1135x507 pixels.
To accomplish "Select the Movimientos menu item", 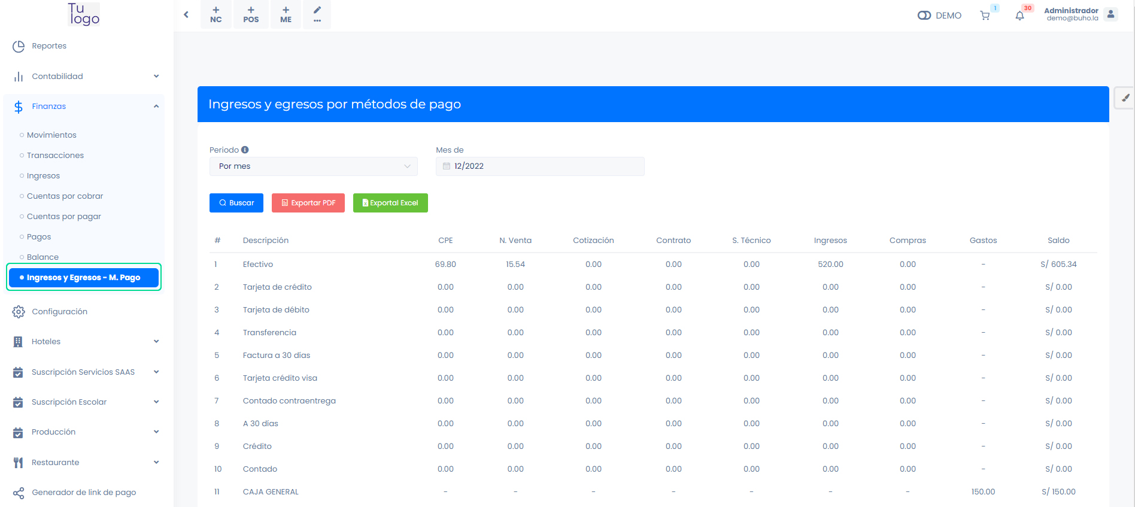I will [x=51, y=135].
